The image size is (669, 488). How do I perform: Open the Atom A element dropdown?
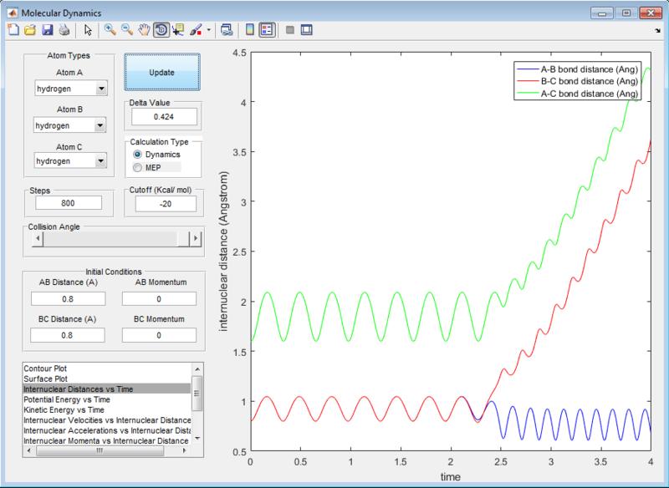pos(101,89)
